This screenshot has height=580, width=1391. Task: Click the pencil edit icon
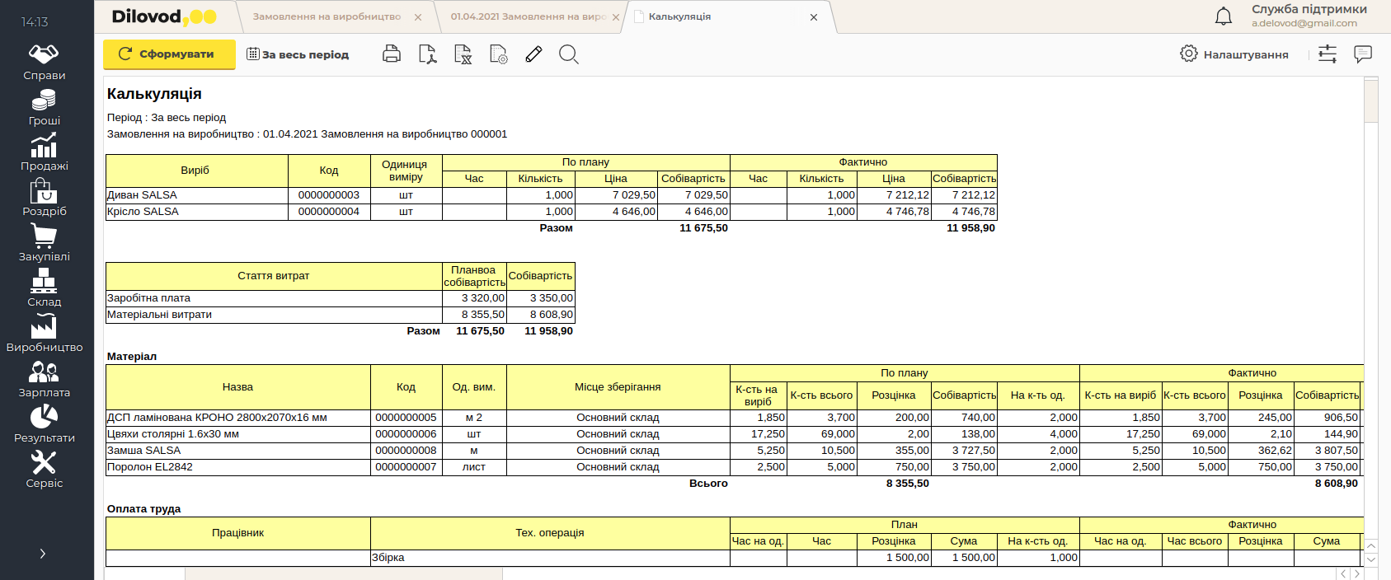[x=533, y=54]
